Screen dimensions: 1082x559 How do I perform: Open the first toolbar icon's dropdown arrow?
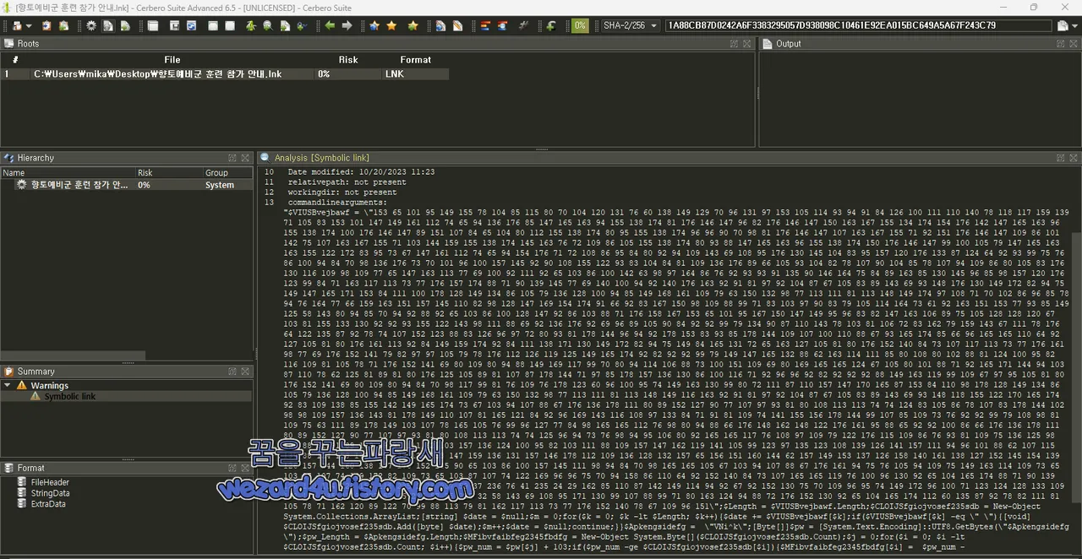(x=28, y=26)
